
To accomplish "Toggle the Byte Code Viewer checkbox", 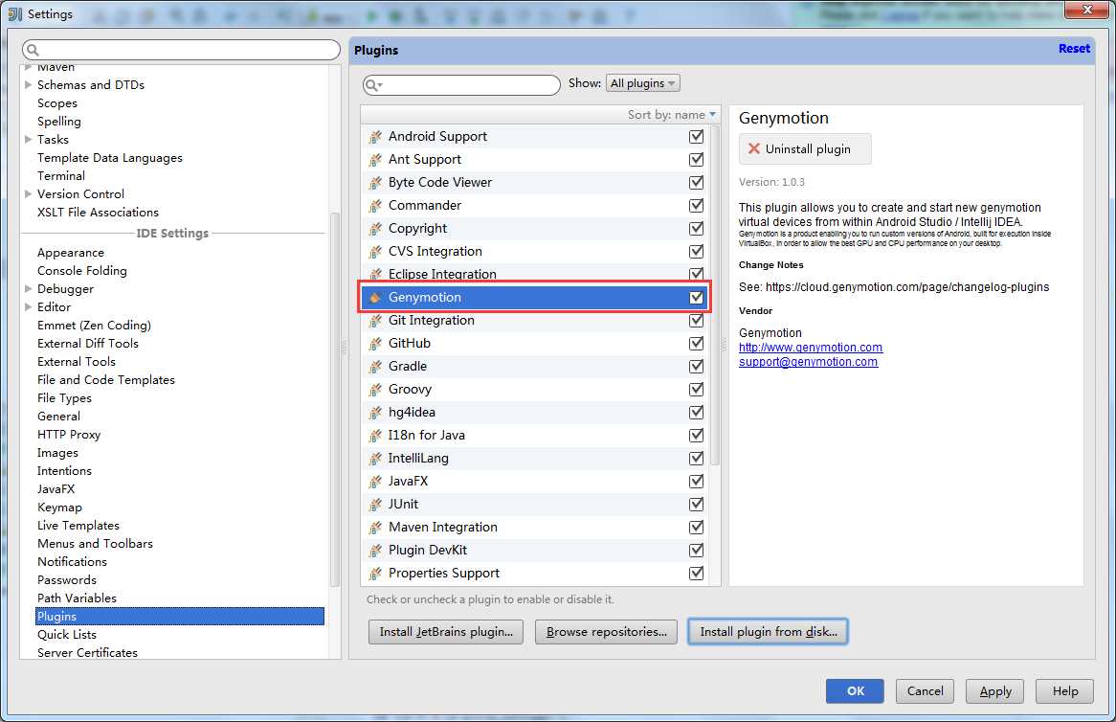I will 696,182.
